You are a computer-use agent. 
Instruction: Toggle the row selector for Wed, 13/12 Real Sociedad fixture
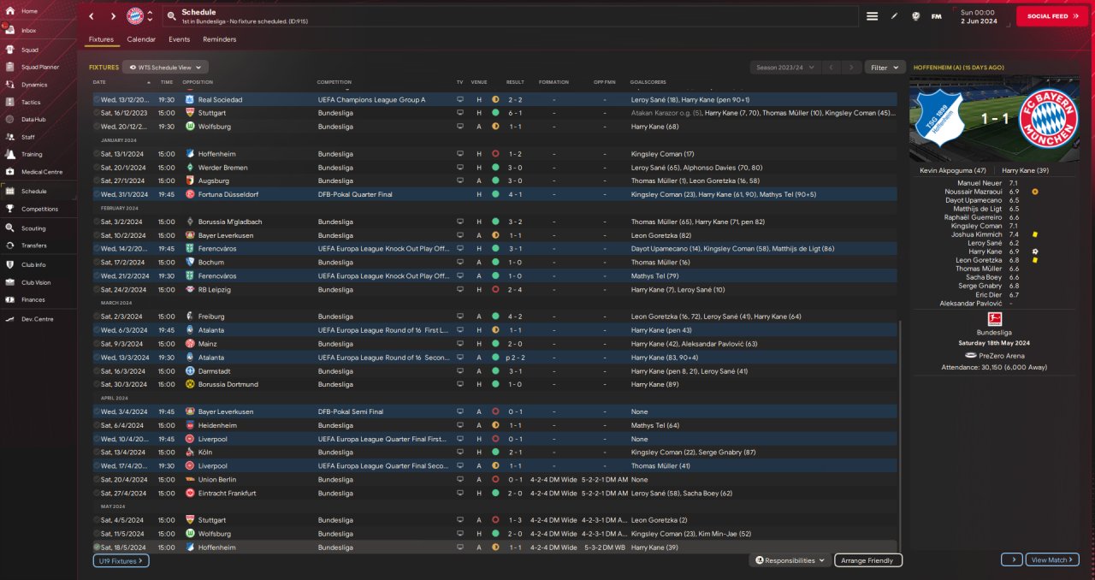tap(97, 99)
